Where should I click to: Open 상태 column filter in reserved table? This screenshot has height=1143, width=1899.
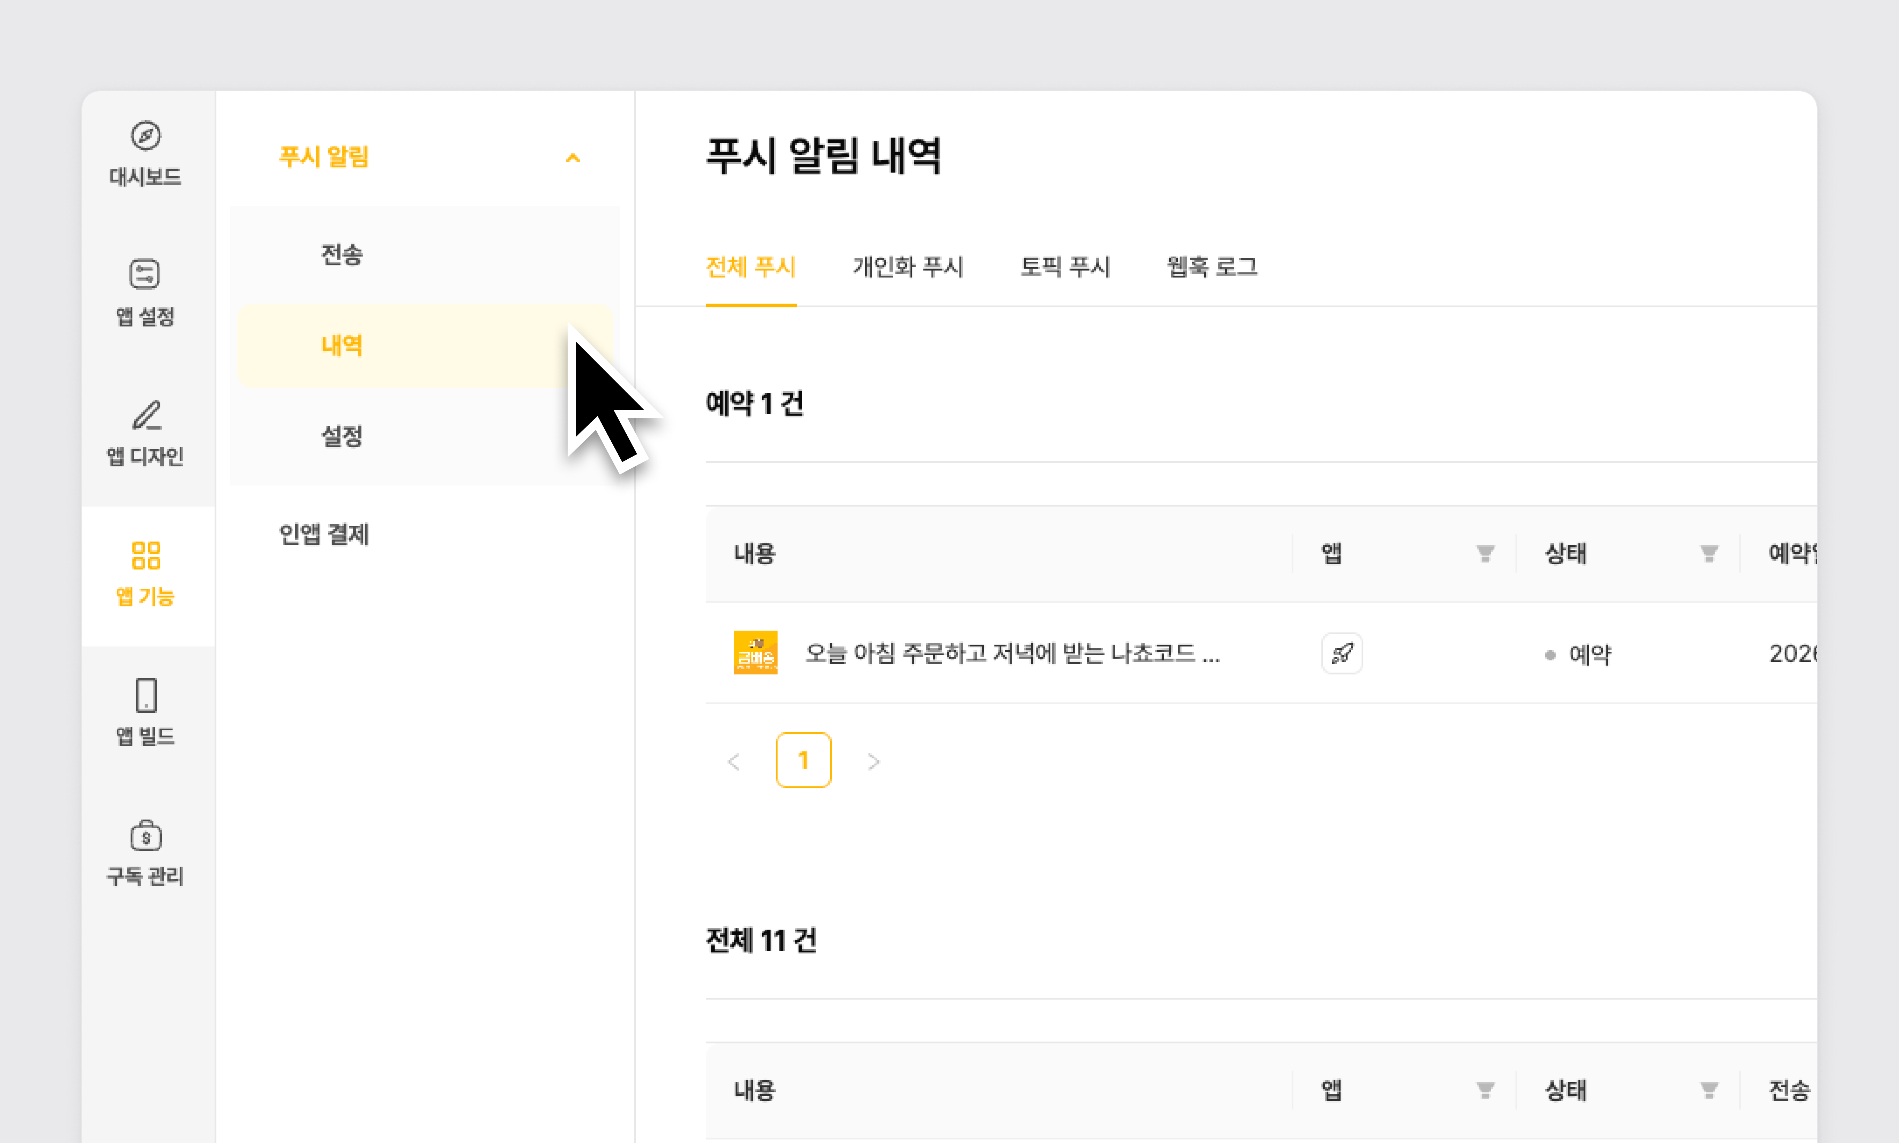point(1709,553)
